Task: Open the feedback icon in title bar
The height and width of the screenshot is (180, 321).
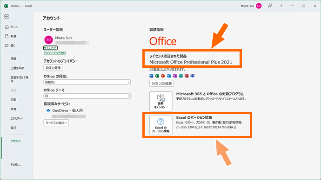Action: click(x=270, y=6)
